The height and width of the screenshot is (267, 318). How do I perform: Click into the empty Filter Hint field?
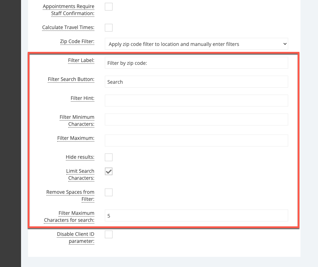196,101
